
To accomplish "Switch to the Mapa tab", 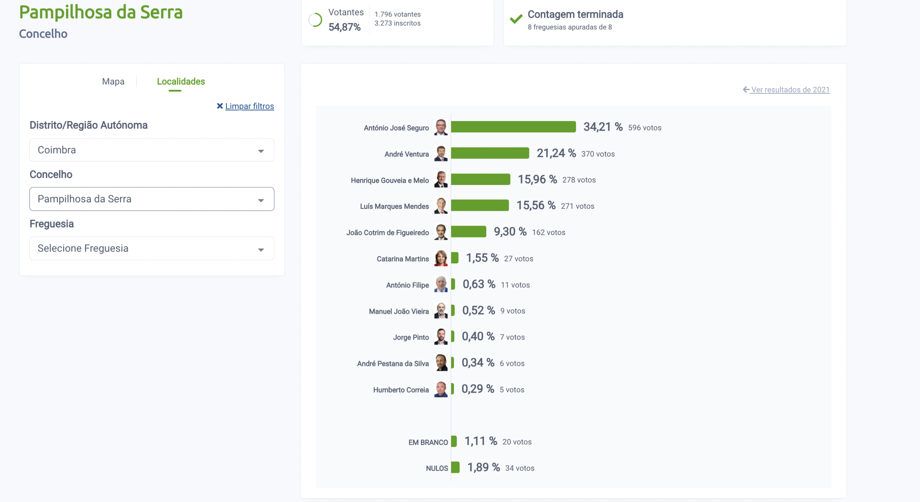I will click(x=113, y=82).
